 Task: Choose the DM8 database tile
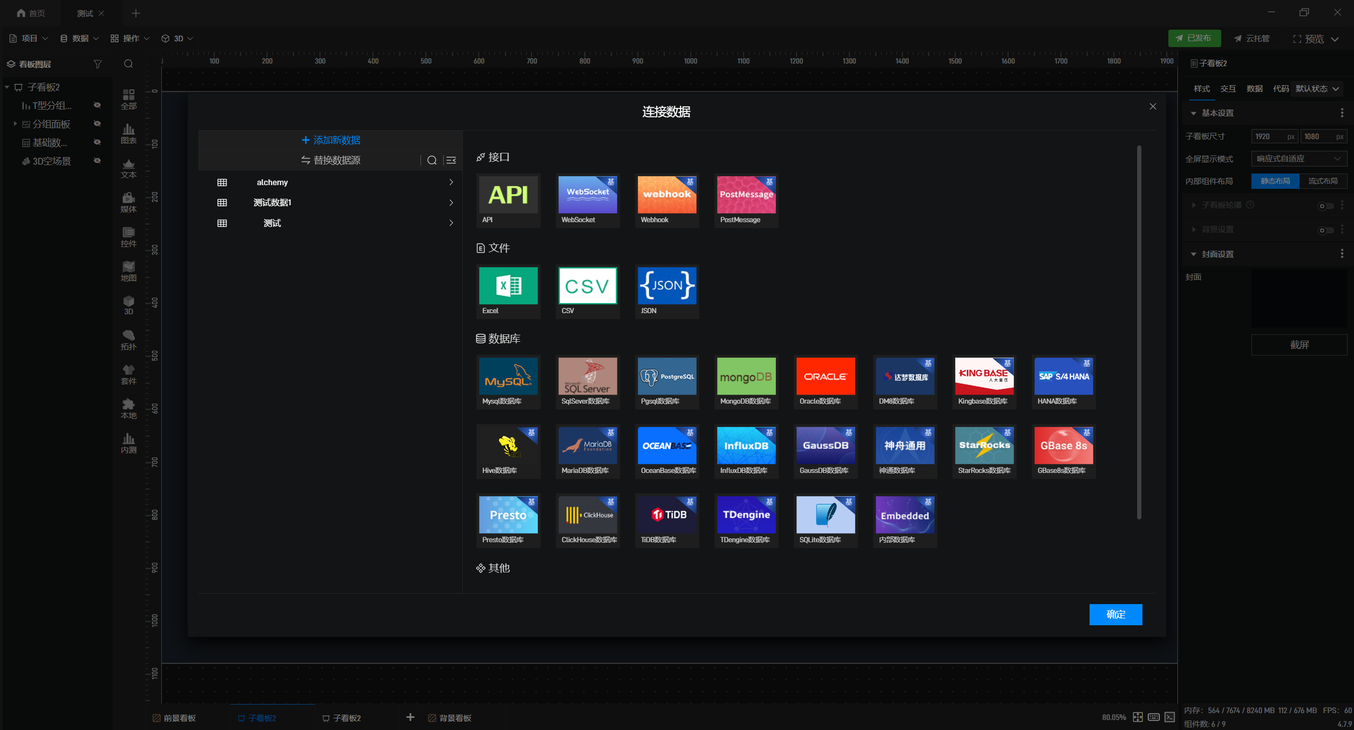click(x=905, y=382)
